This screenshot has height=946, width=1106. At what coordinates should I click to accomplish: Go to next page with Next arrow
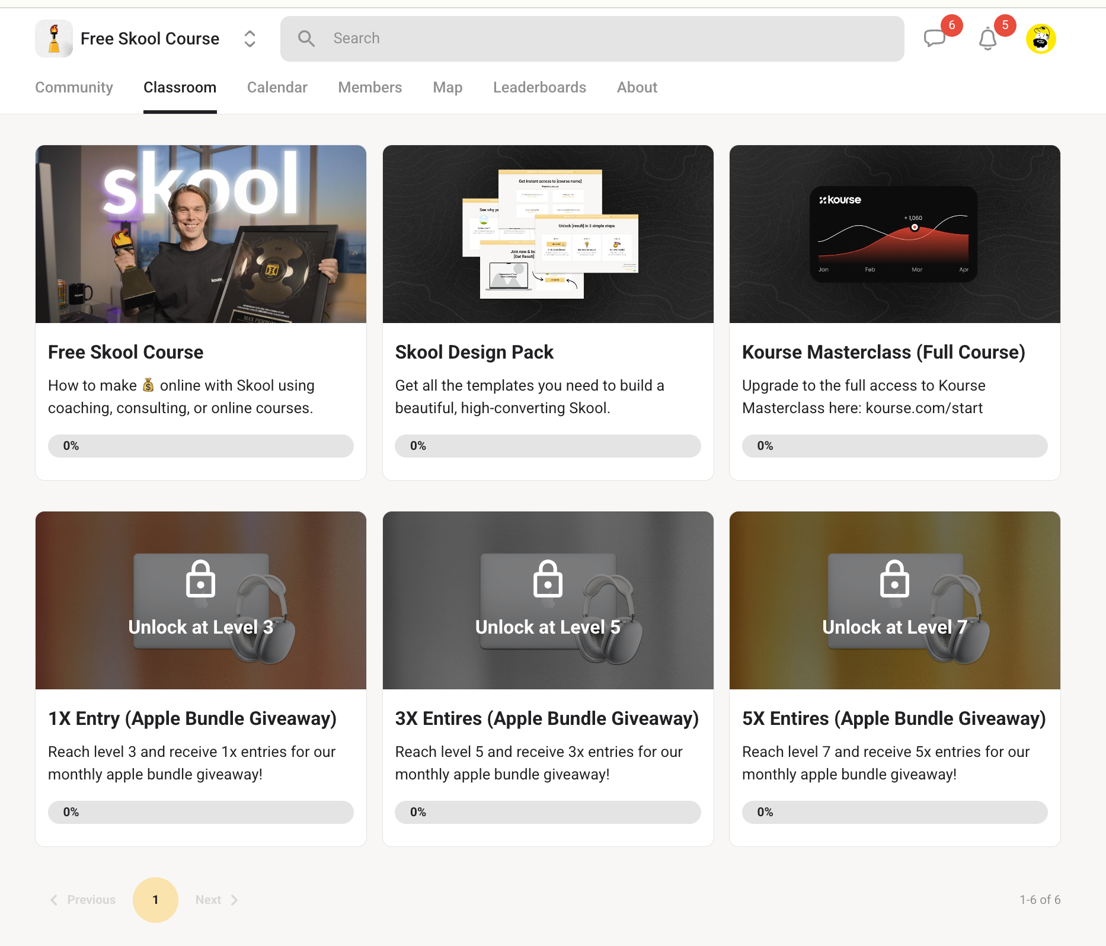pyautogui.click(x=234, y=900)
